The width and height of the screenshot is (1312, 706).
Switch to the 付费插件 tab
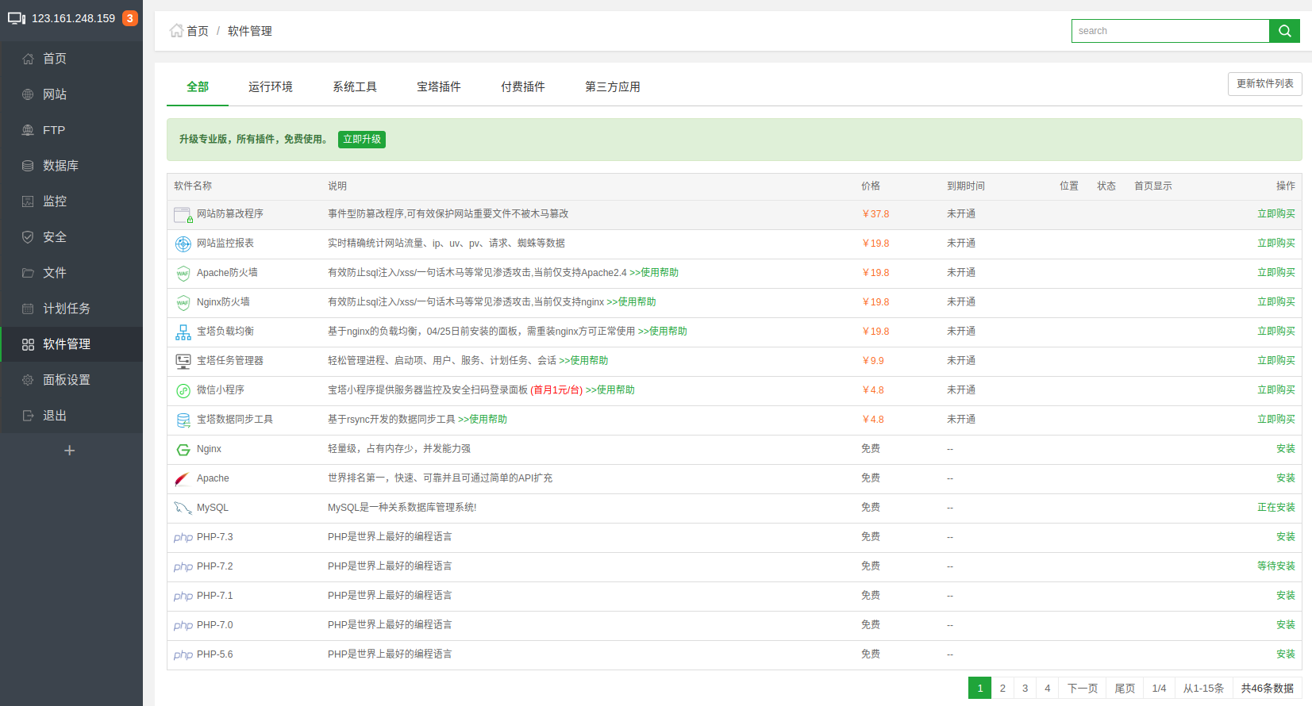coord(523,86)
